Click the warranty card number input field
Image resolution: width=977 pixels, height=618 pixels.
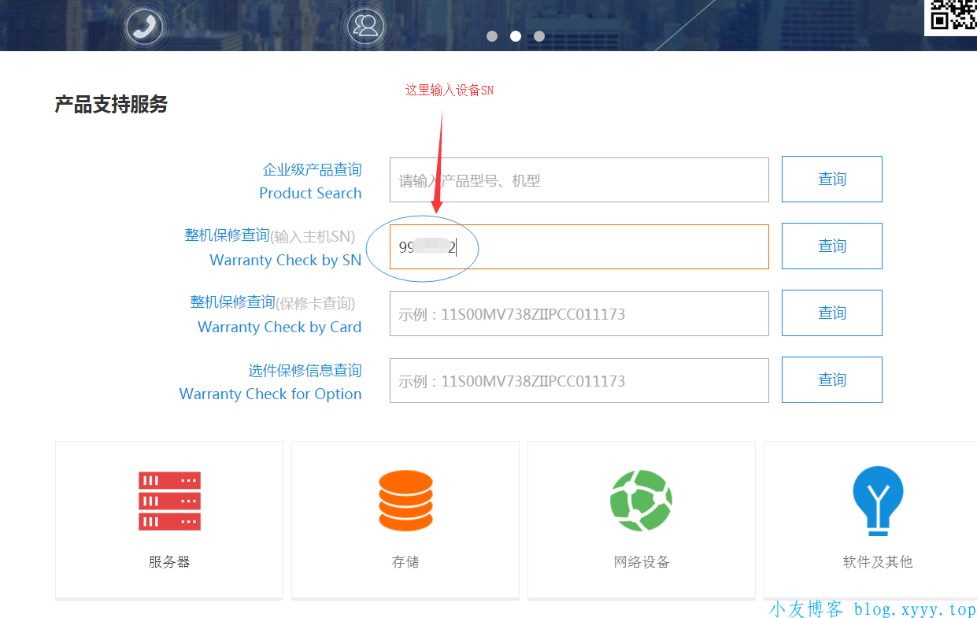[579, 314]
